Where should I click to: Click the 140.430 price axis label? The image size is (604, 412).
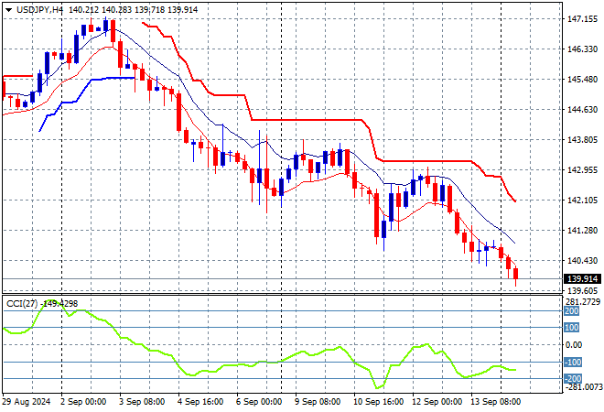pyautogui.click(x=583, y=260)
